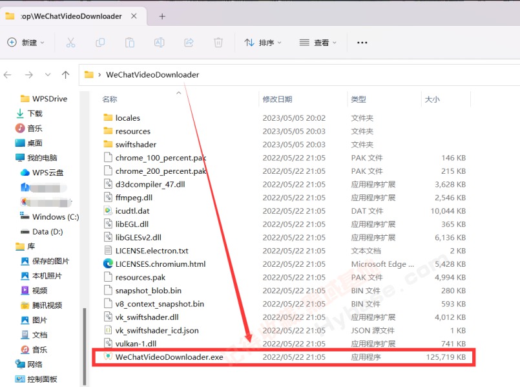
Task: Open the three-dot more options menu
Action: [x=362, y=43]
